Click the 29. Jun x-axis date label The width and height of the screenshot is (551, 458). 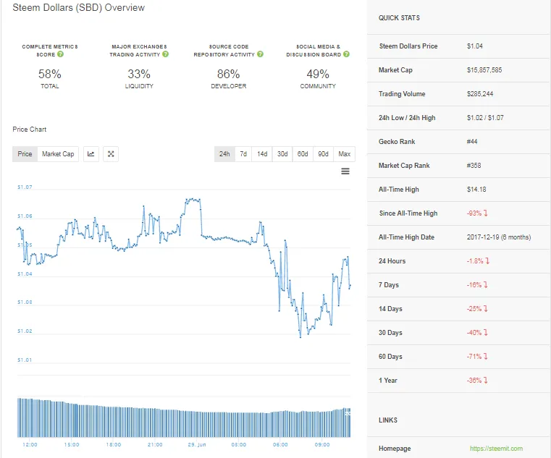pyautogui.click(x=197, y=445)
